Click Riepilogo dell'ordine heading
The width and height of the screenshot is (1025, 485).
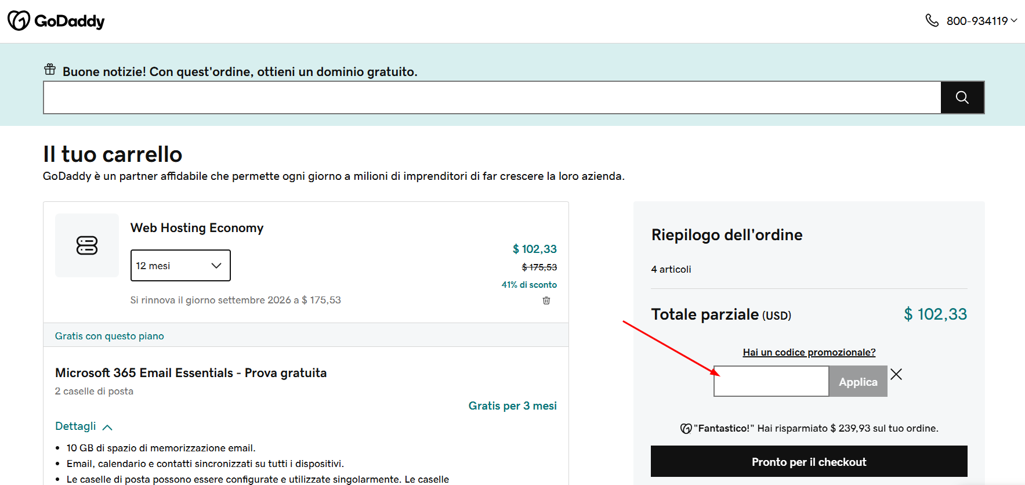727,235
